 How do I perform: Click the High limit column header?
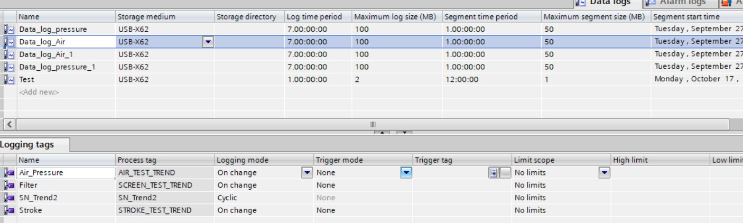coord(661,160)
